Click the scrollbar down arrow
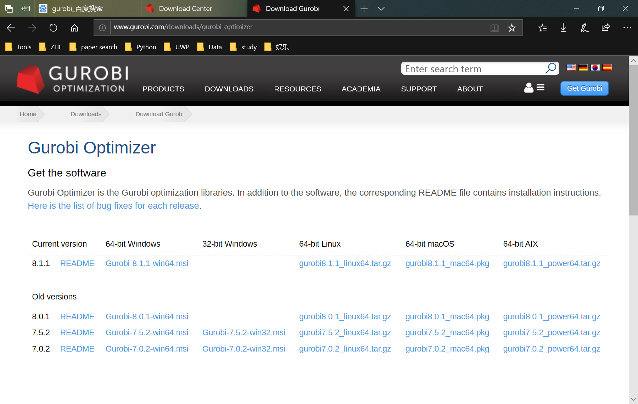638x404 pixels. click(x=633, y=399)
